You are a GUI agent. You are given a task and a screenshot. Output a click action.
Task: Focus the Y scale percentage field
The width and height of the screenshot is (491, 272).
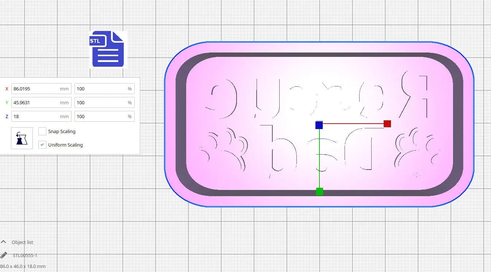pyautogui.click(x=100, y=102)
